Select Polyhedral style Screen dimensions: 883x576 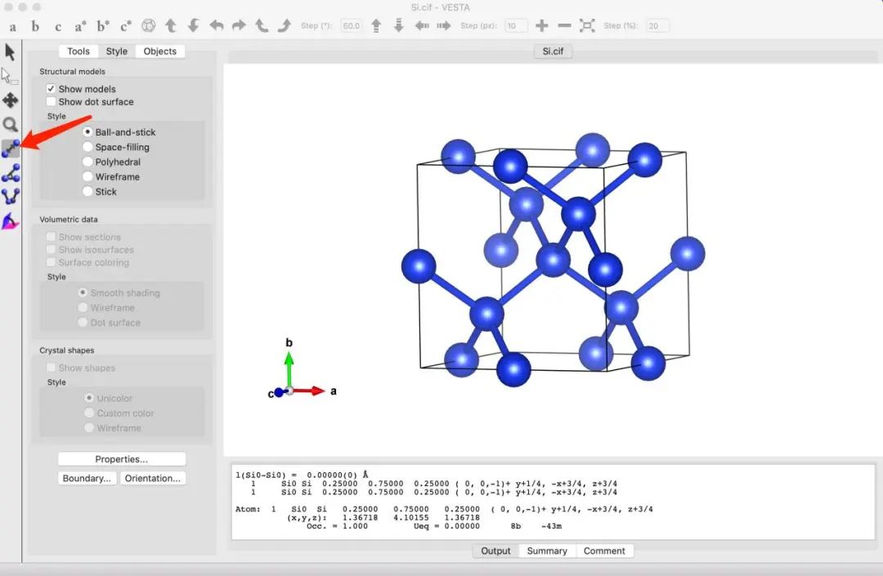tap(87, 162)
